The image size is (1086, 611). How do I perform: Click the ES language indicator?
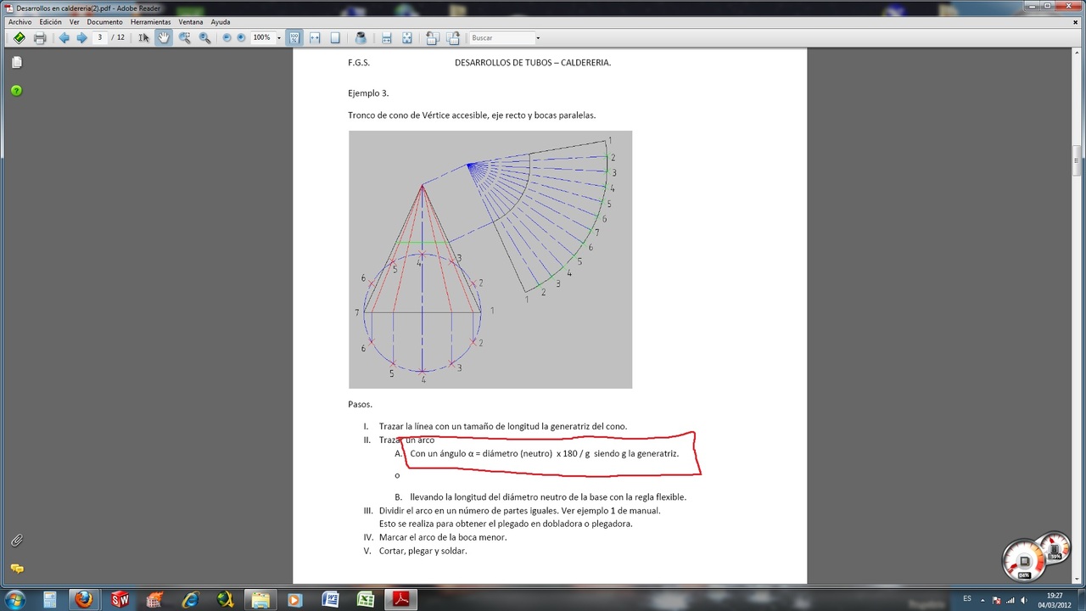(x=966, y=599)
